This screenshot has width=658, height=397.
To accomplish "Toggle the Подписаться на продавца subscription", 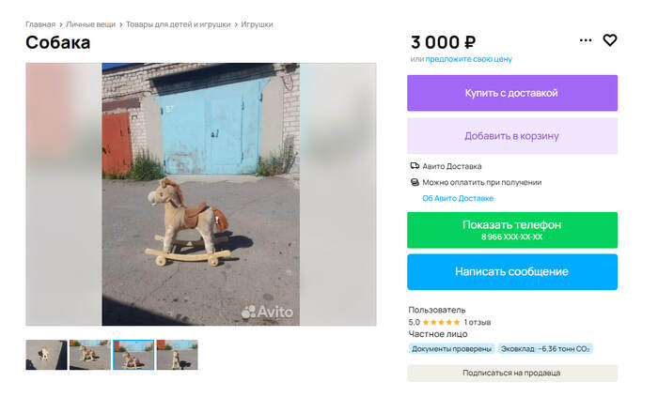I will [511, 373].
